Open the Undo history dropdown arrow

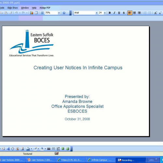coord(20,13)
